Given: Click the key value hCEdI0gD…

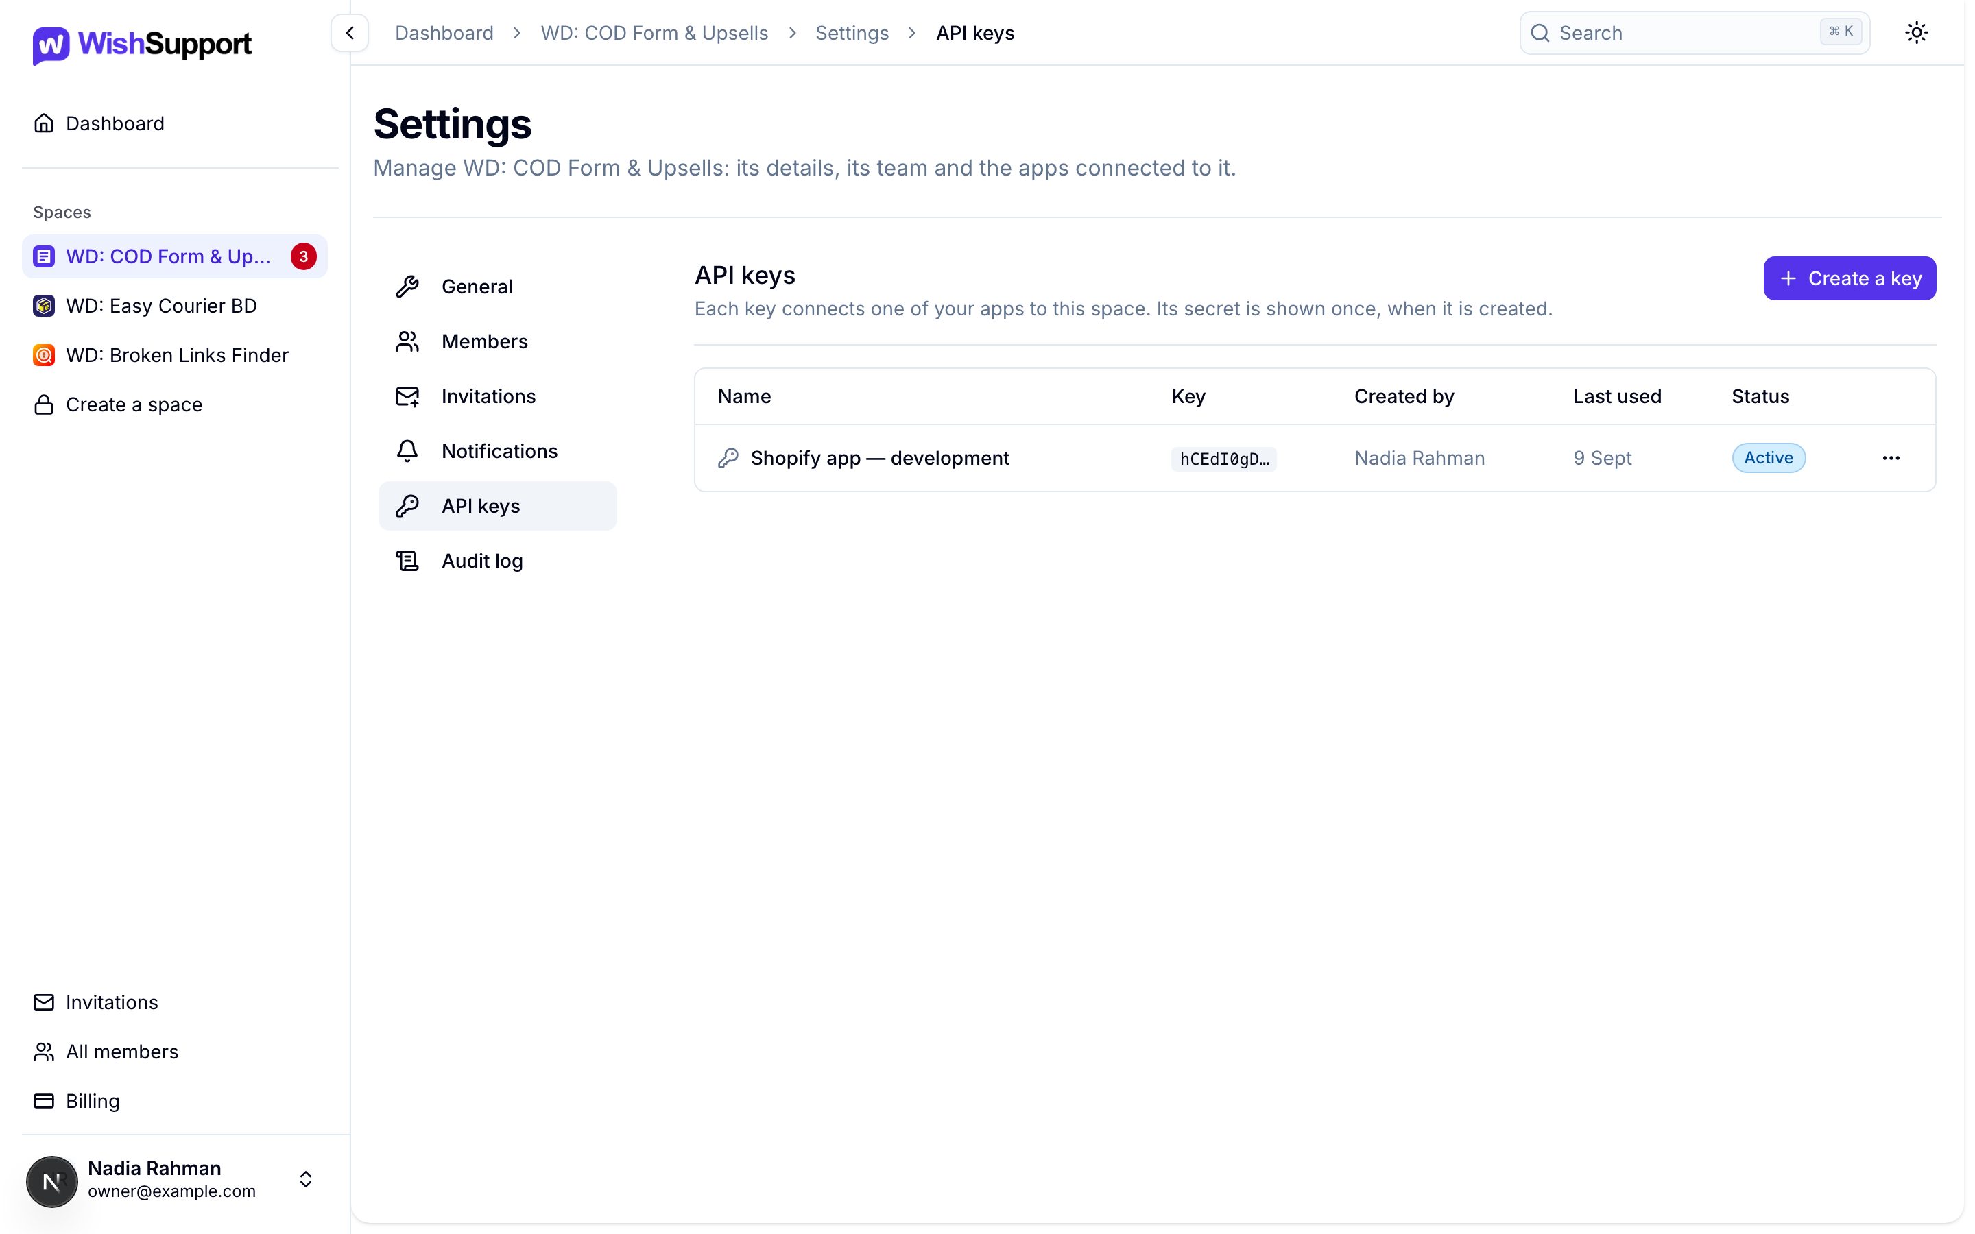Looking at the screenshot, I should pyautogui.click(x=1223, y=459).
